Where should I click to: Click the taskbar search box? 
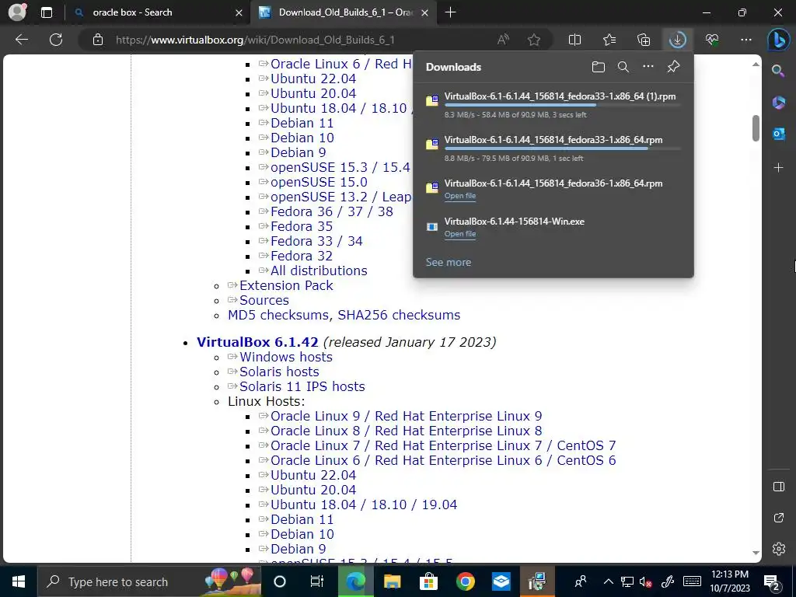point(149,581)
